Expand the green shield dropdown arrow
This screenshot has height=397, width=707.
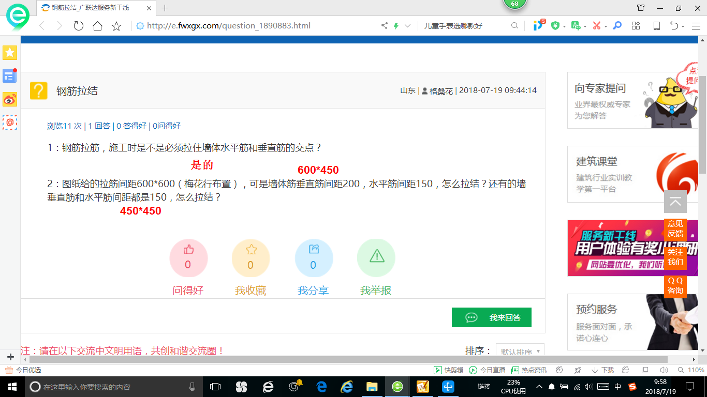[564, 26]
